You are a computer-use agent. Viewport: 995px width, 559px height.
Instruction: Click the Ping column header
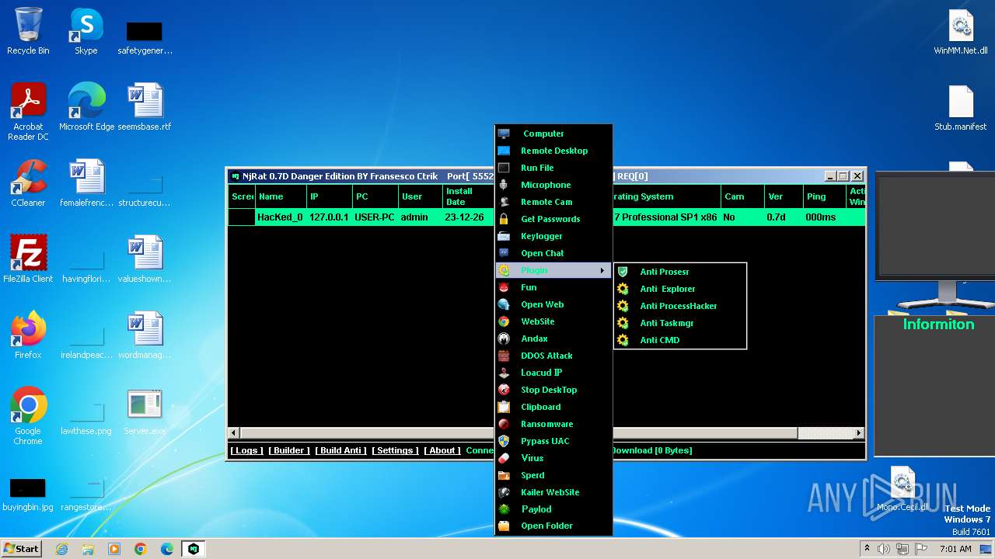coord(826,196)
